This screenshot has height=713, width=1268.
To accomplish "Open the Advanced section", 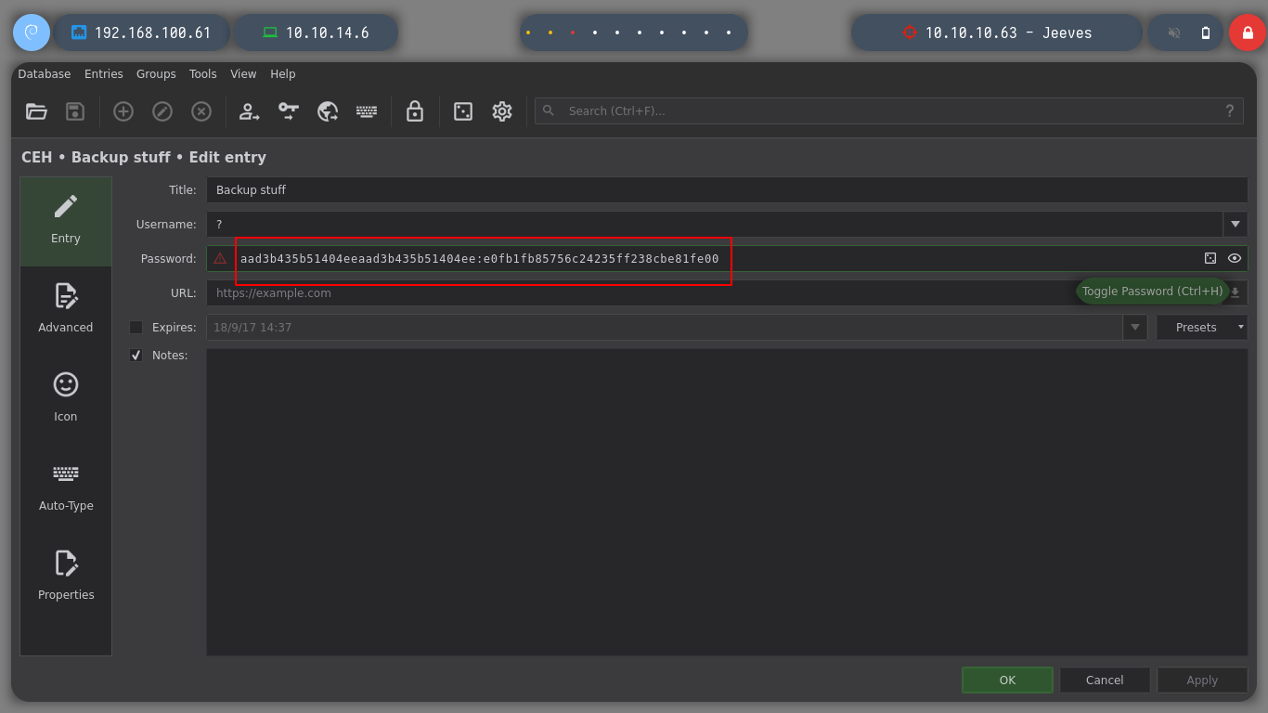I will (x=66, y=311).
